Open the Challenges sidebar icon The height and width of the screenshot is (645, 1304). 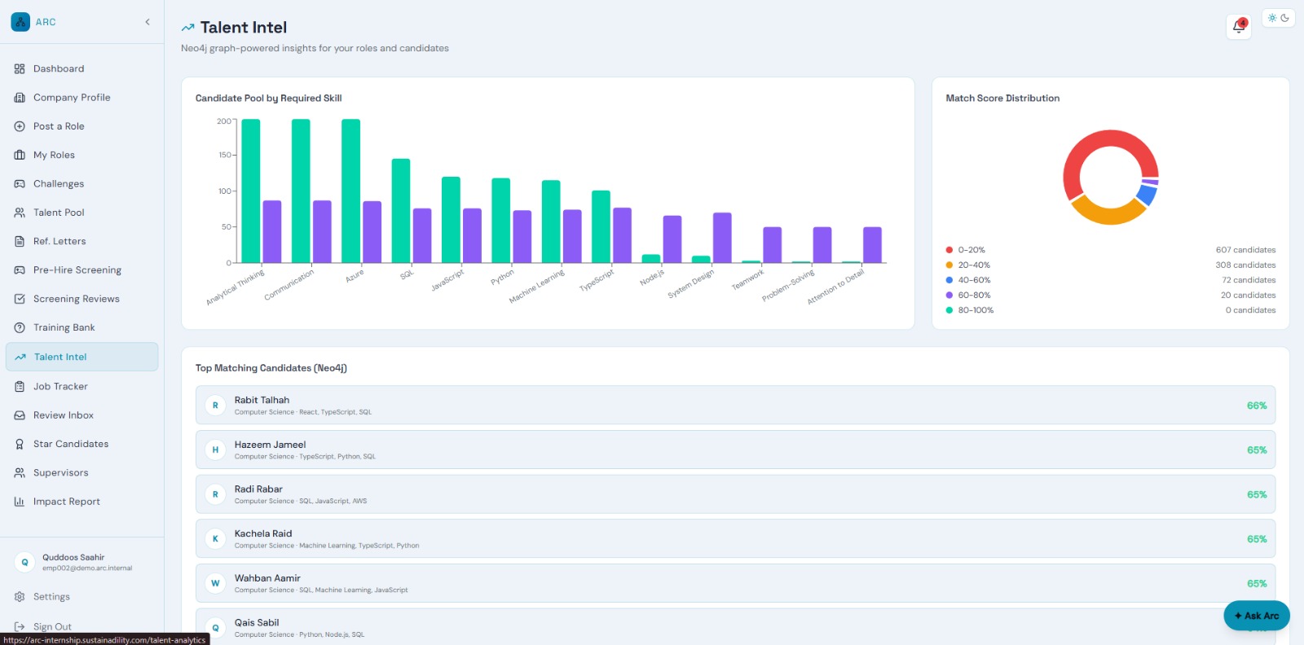coord(20,184)
